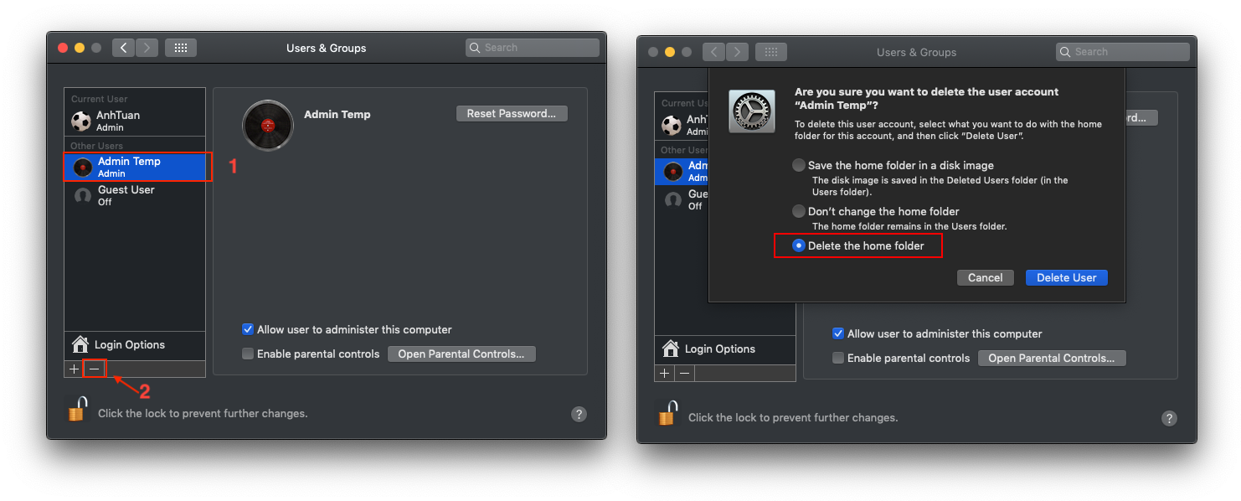Click the Search field in the toolbar
The height and width of the screenshot is (501, 1241).
click(x=532, y=47)
